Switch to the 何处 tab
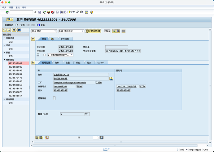This screenshot has width=214, height=152. tap(78, 63)
